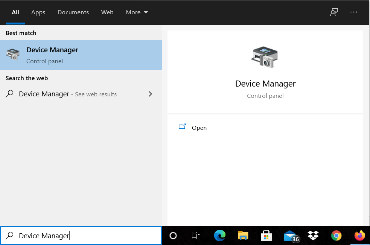Switch to the Apps search tab
The width and height of the screenshot is (370, 245).
tap(38, 12)
